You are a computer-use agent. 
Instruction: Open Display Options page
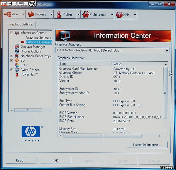(x=31, y=51)
